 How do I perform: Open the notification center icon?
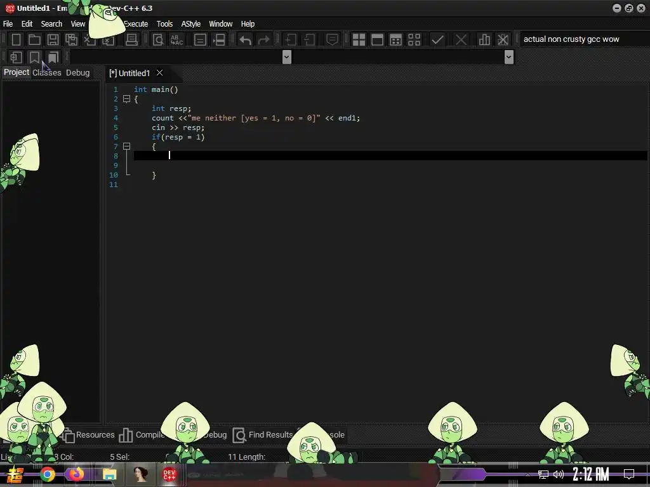click(629, 474)
